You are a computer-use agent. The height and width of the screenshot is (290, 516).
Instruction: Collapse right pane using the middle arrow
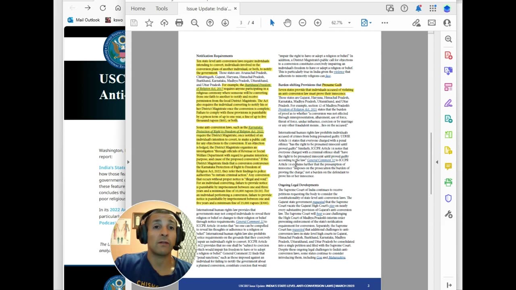click(437, 162)
